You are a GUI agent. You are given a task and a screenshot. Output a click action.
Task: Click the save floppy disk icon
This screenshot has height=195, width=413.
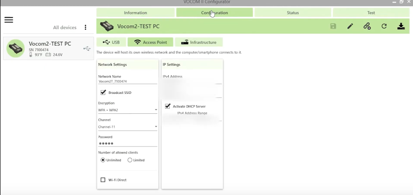click(x=333, y=26)
